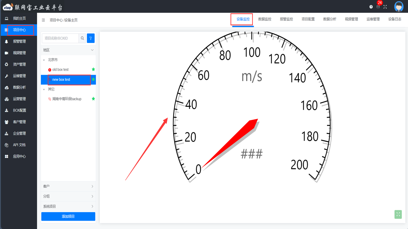The image size is (408, 229).
Task: Collapse the 北京市 tree node
Action: point(44,60)
